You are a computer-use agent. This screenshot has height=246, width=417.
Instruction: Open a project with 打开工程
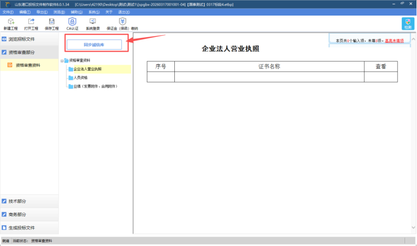(31, 24)
